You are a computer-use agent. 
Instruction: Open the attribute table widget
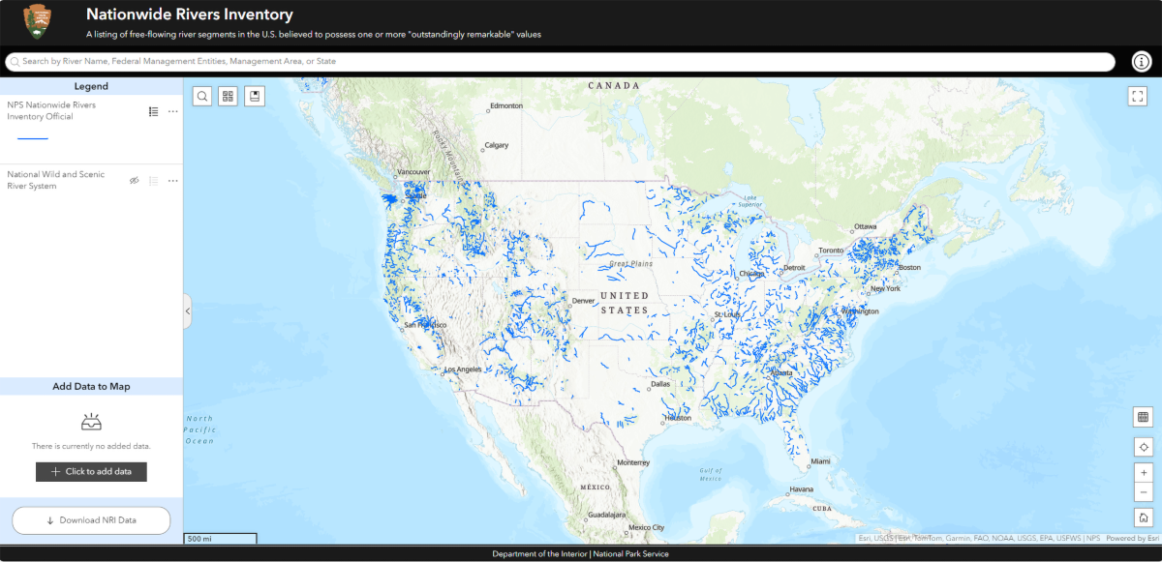[x=1143, y=417]
